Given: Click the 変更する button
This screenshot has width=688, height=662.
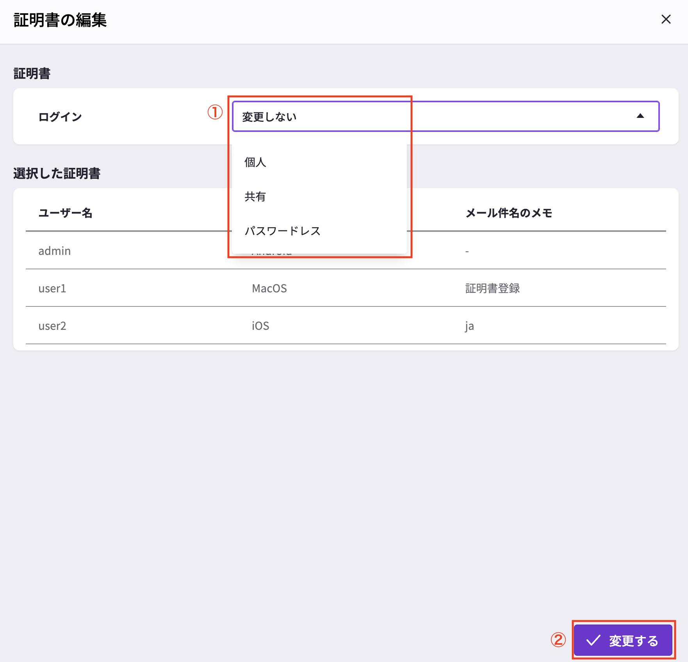Looking at the screenshot, I should [623, 640].
